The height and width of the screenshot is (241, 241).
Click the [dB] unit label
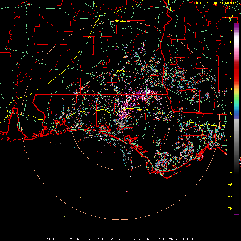click(229, 18)
